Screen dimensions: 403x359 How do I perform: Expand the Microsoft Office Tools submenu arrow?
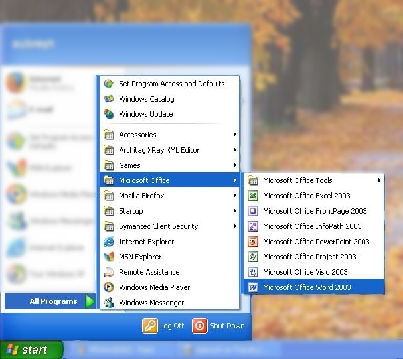[380, 180]
